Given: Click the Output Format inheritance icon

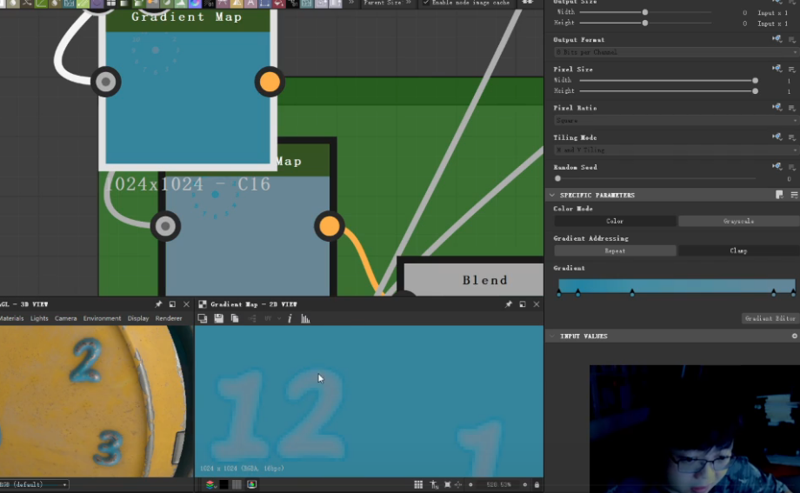Looking at the screenshot, I should coord(777,39).
